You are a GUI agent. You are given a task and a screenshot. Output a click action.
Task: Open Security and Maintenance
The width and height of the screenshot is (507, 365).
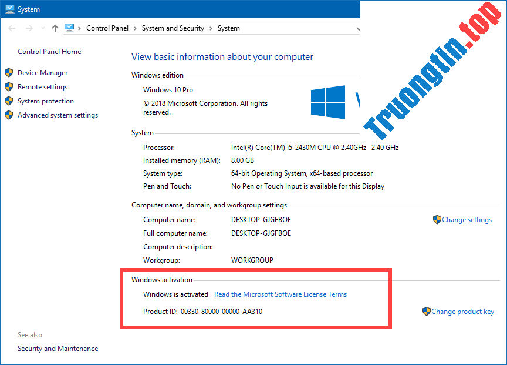pos(58,348)
